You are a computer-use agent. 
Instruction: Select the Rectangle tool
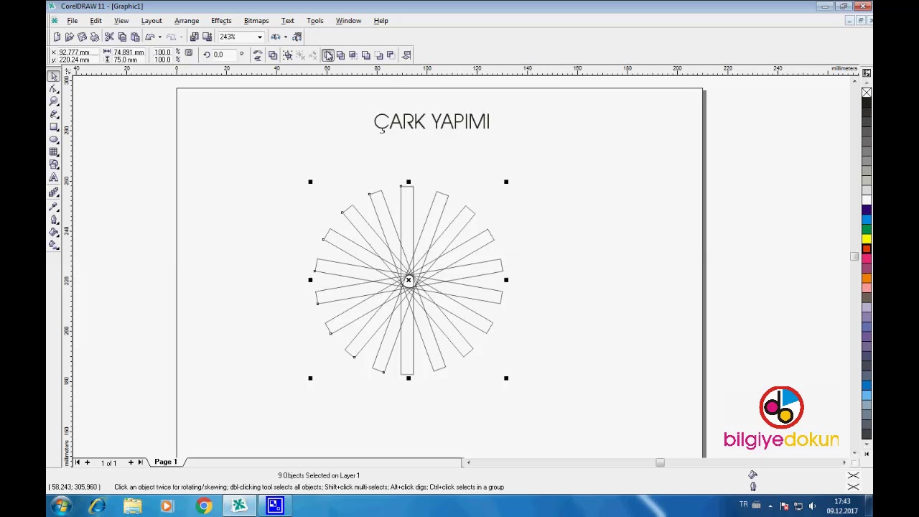tap(54, 127)
